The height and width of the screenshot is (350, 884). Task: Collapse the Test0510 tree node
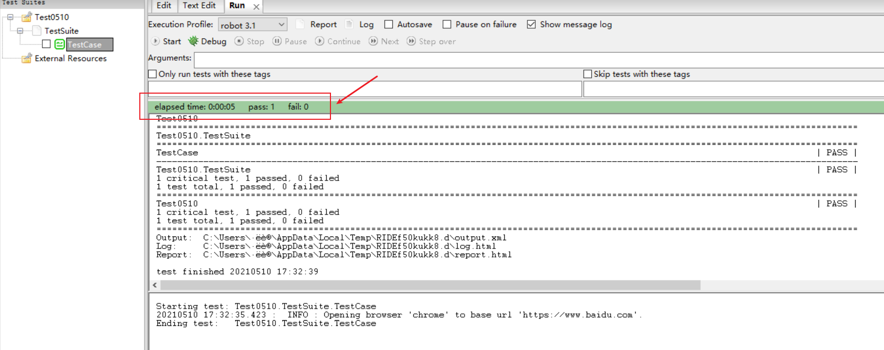[x=10, y=17]
